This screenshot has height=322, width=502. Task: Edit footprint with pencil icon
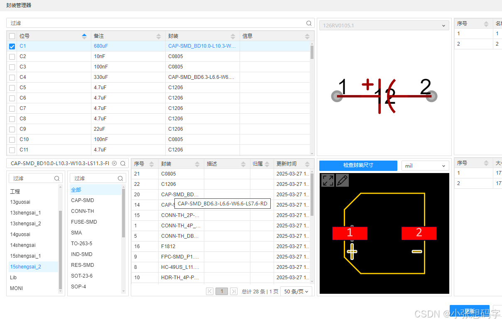tap(342, 180)
